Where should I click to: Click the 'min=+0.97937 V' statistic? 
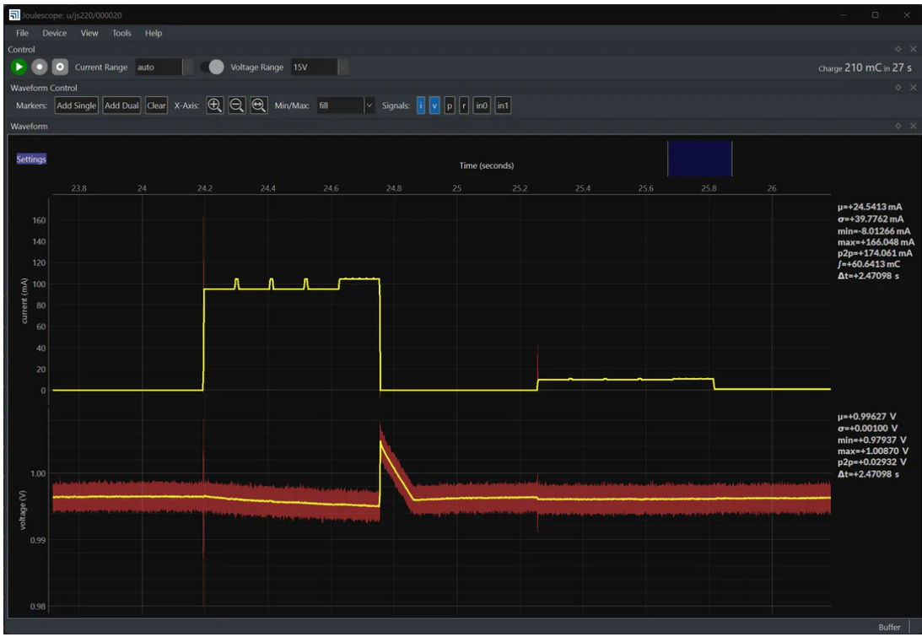click(x=872, y=440)
